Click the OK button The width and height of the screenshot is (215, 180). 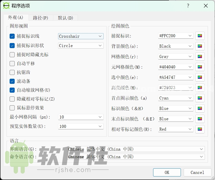click(x=167, y=172)
